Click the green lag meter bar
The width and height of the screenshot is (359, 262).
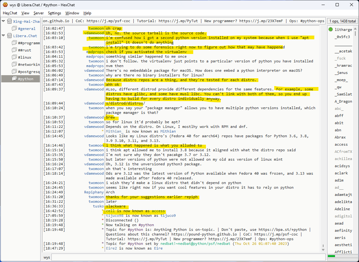point(332,256)
